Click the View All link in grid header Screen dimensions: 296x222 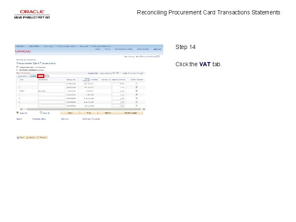click(x=107, y=73)
